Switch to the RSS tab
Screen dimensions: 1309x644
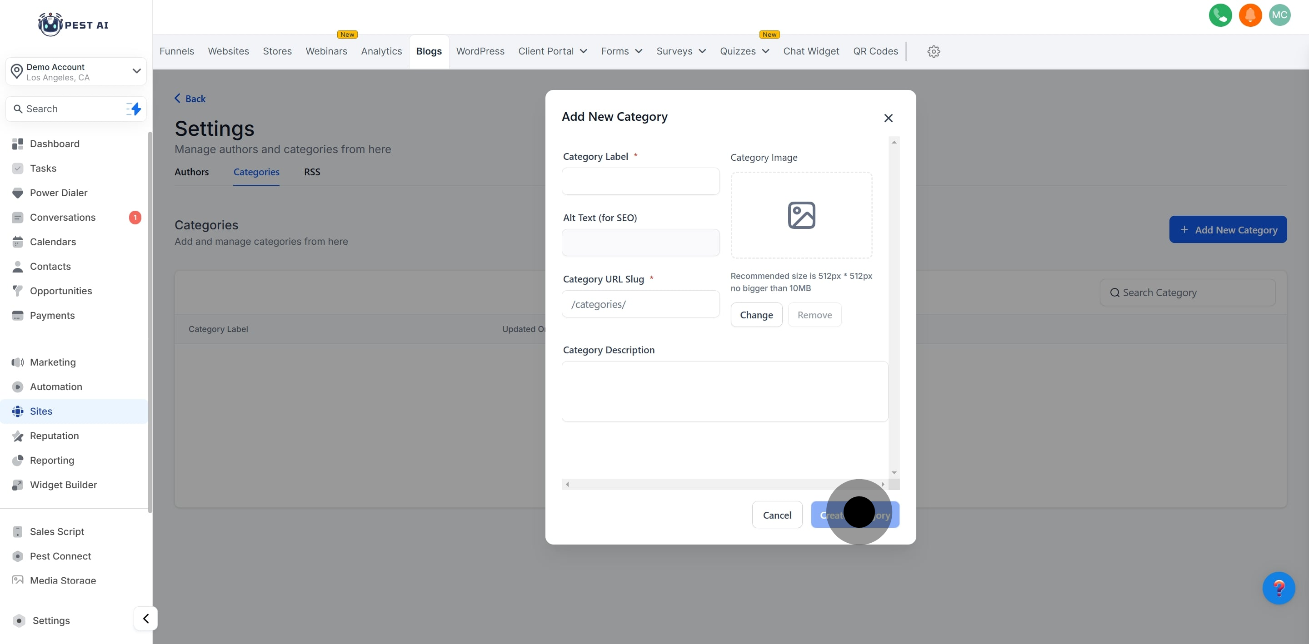point(312,172)
